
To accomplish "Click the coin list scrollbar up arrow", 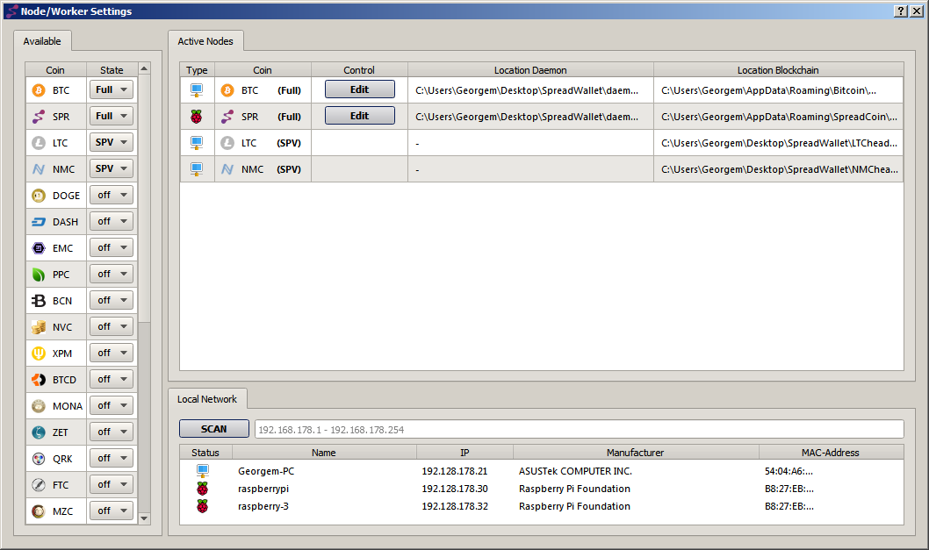I will click(144, 68).
